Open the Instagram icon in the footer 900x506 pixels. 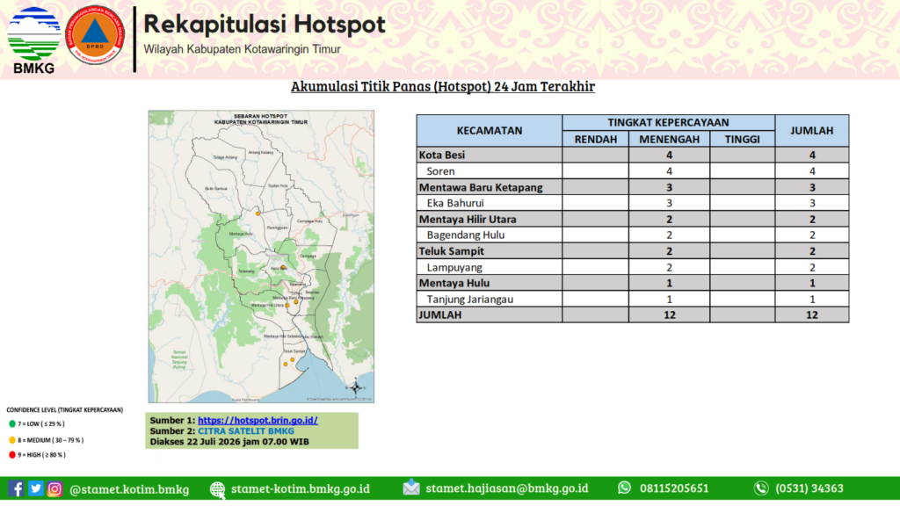point(54,488)
